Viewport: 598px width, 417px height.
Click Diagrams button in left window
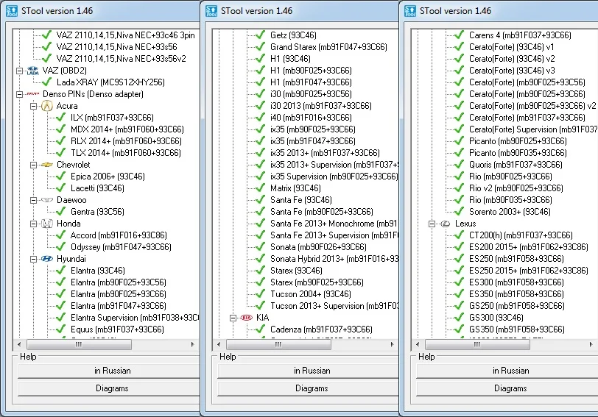pos(109,388)
